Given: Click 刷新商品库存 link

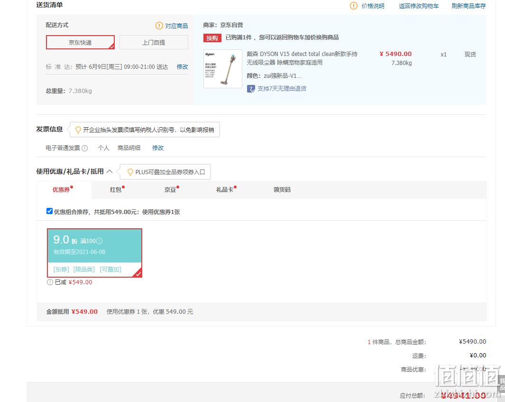Looking at the screenshot, I should pyautogui.click(x=468, y=6).
